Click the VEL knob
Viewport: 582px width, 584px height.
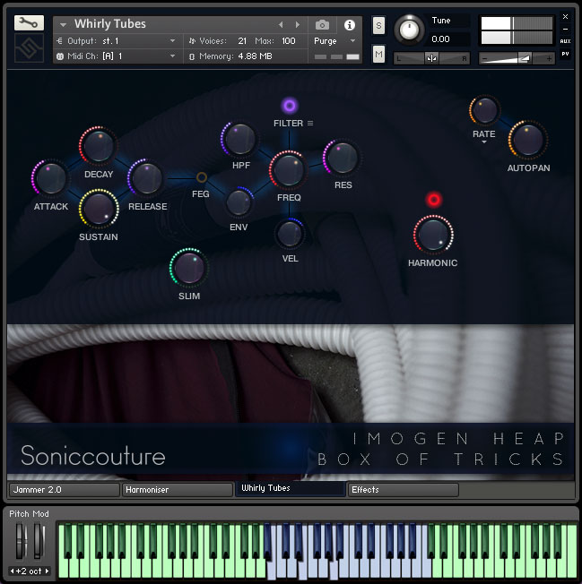(x=290, y=235)
